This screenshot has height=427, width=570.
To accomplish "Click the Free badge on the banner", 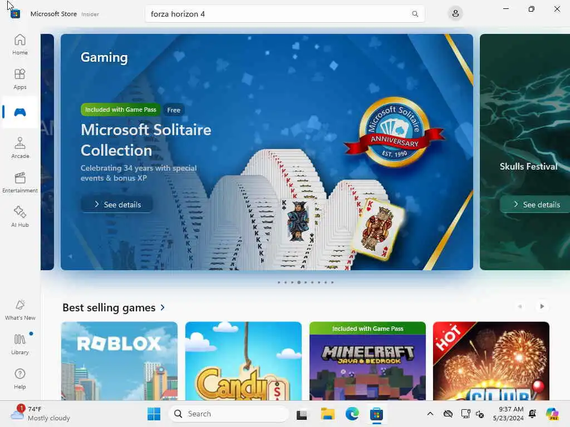I will pos(174,110).
